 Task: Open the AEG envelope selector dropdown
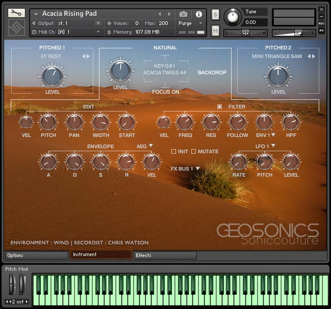(144, 146)
